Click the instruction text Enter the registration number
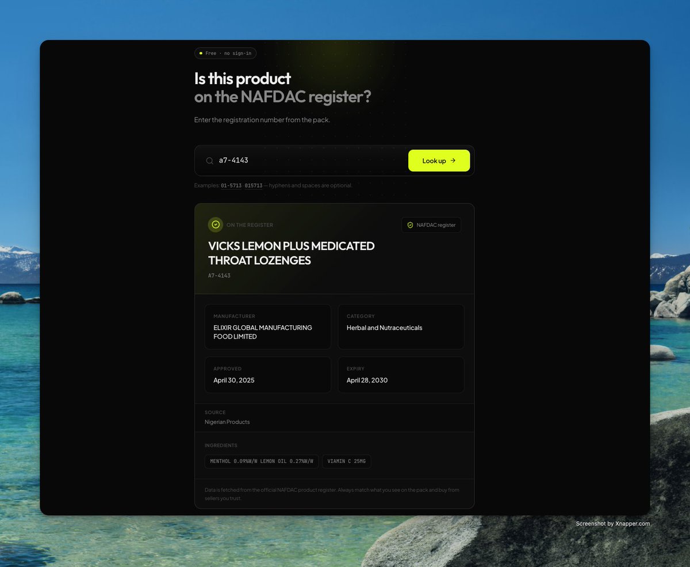Screen dimensions: 690x567 pyautogui.click(x=262, y=120)
